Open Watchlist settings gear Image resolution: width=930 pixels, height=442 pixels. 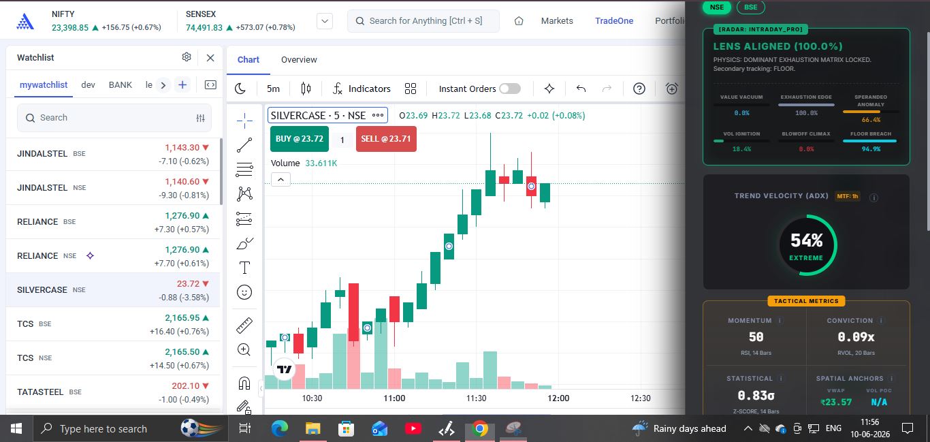187,57
